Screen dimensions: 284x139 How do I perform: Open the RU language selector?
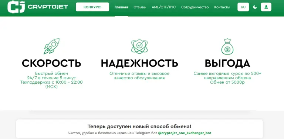point(243,7)
